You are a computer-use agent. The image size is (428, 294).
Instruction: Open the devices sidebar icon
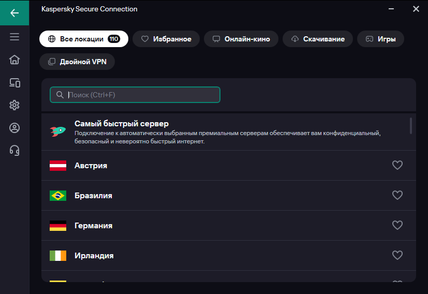pos(14,82)
